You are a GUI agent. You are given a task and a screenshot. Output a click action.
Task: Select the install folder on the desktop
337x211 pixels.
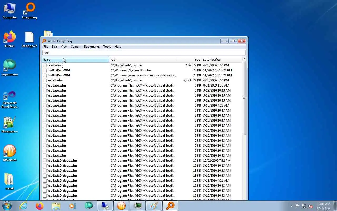(x=10, y=182)
